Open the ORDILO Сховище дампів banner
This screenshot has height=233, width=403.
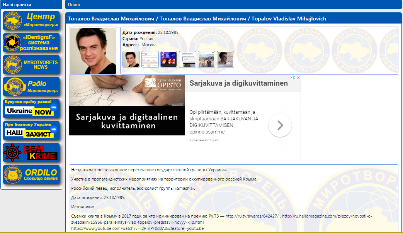pyautogui.click(x=31, y=175)
